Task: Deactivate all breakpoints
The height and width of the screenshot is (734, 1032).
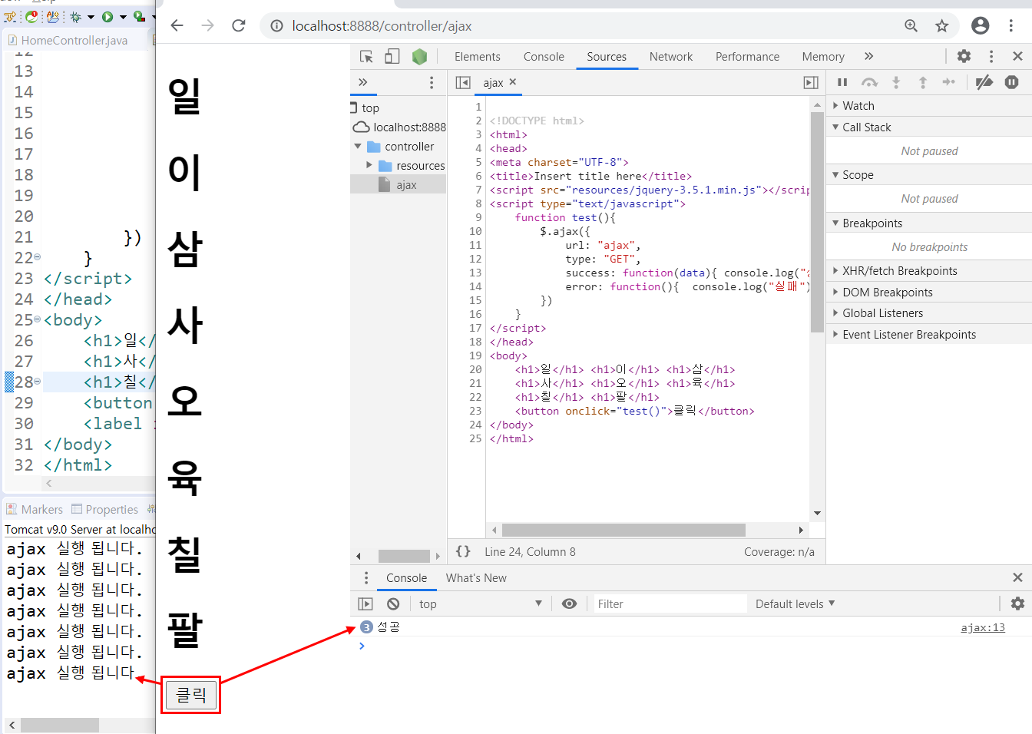Action: (984, 82)
